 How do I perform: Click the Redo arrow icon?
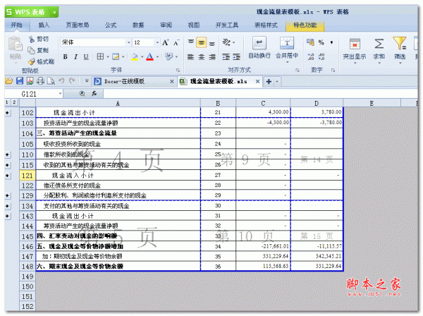tap(72, 80)
